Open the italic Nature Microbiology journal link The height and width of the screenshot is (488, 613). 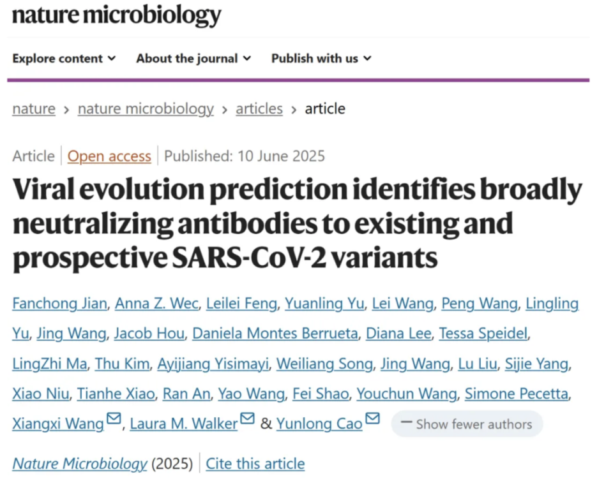point(80,464)
